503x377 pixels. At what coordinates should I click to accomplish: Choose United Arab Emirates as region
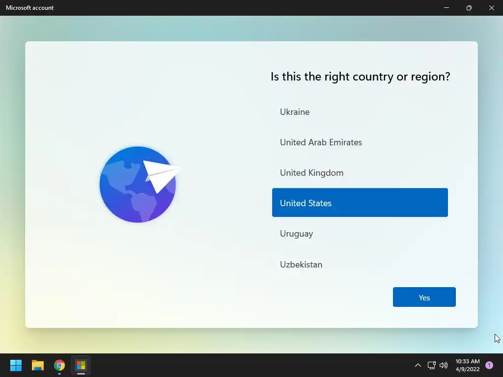(360, 142)
